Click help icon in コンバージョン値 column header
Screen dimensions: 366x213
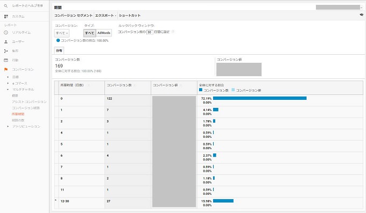click(181, 85)
